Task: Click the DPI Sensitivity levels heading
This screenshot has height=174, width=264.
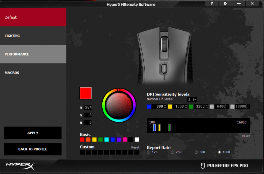Action: point(168,94)
